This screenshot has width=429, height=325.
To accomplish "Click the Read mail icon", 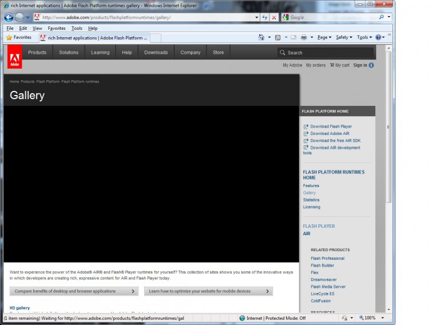I will coord(293,37).
